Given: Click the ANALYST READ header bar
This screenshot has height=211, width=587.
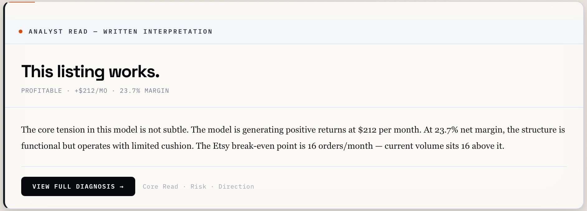Looking at the screenshot, I should coord(293,31).
